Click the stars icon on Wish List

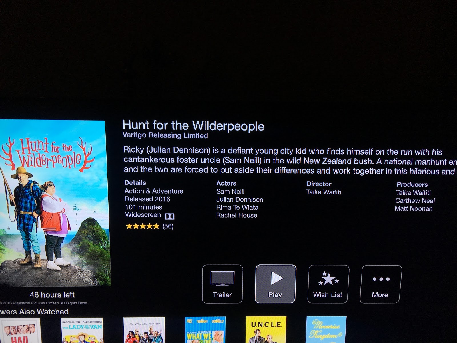(328, 279)
